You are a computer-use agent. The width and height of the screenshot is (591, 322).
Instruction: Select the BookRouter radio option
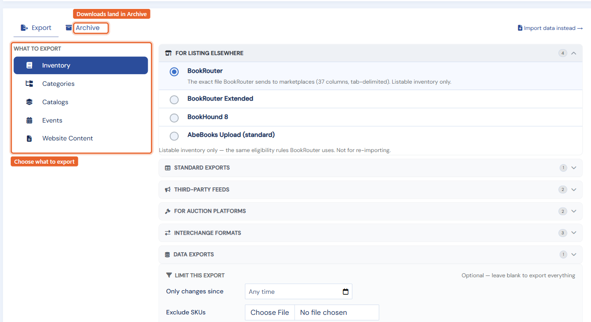(x=174, y=72)
